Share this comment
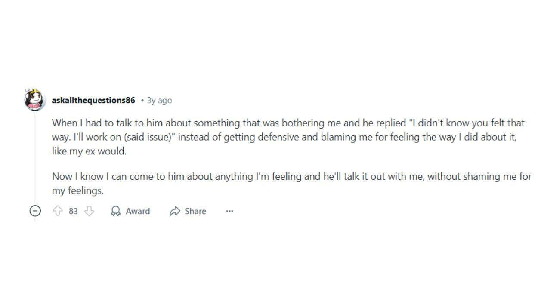 (x=188, y=211)
